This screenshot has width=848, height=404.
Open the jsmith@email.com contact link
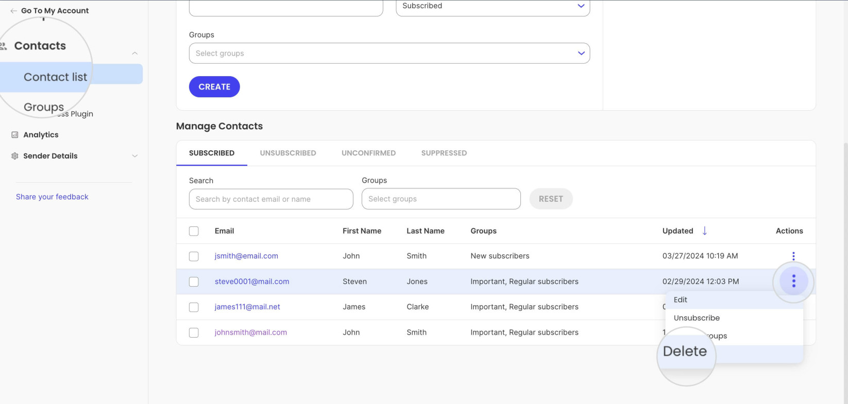[246, 256]
